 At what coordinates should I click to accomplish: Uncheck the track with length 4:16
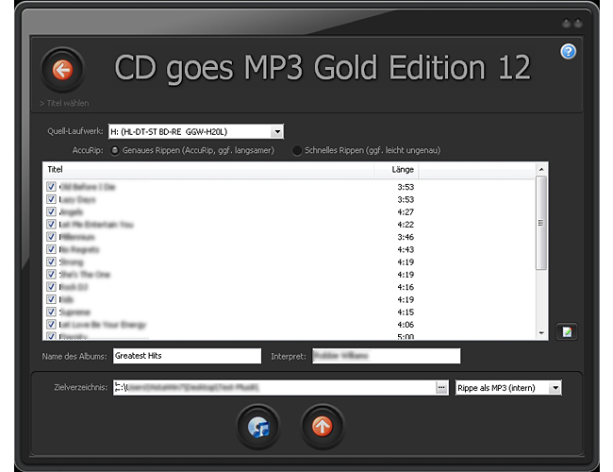click(51, 287)
